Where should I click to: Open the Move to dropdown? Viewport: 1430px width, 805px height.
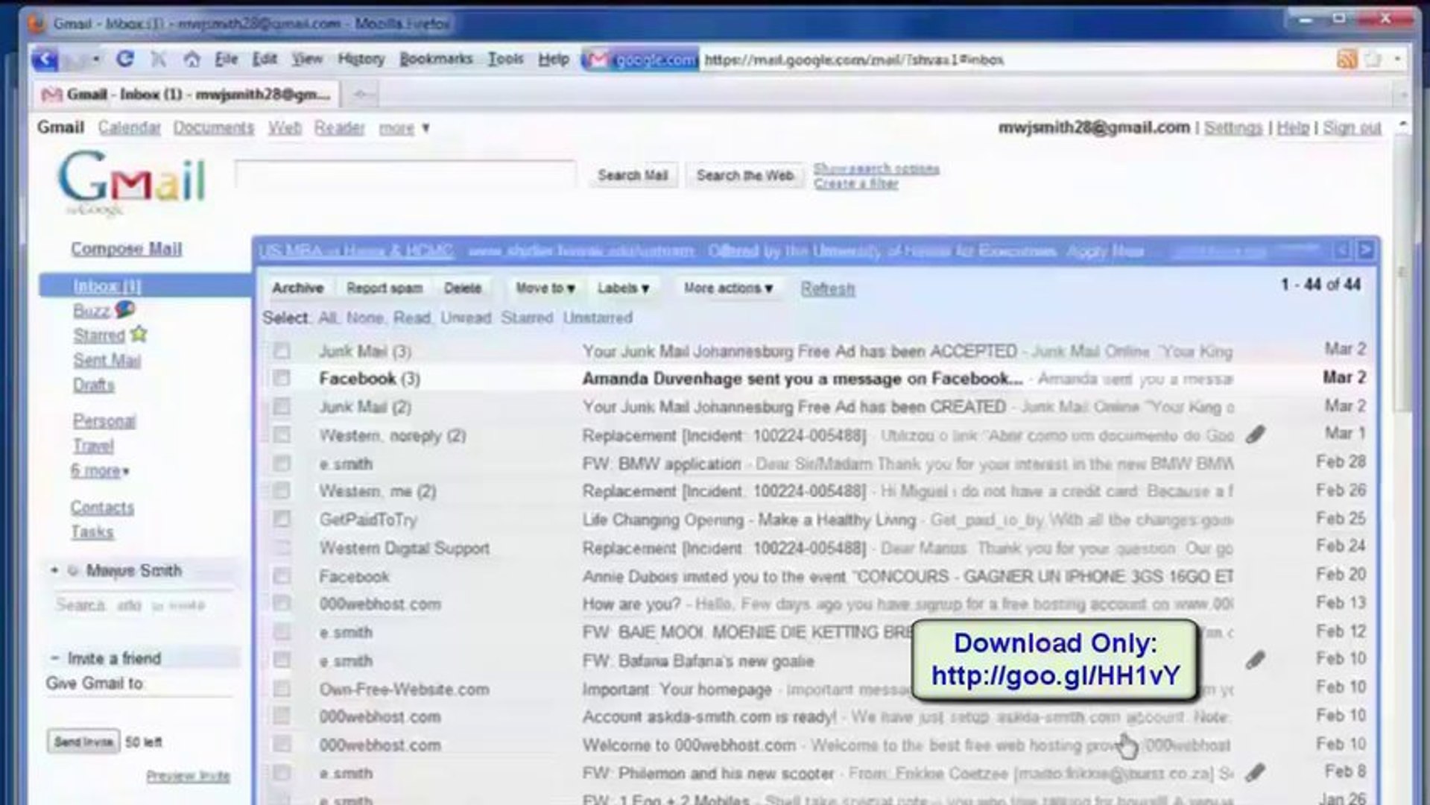click(544, 288)
